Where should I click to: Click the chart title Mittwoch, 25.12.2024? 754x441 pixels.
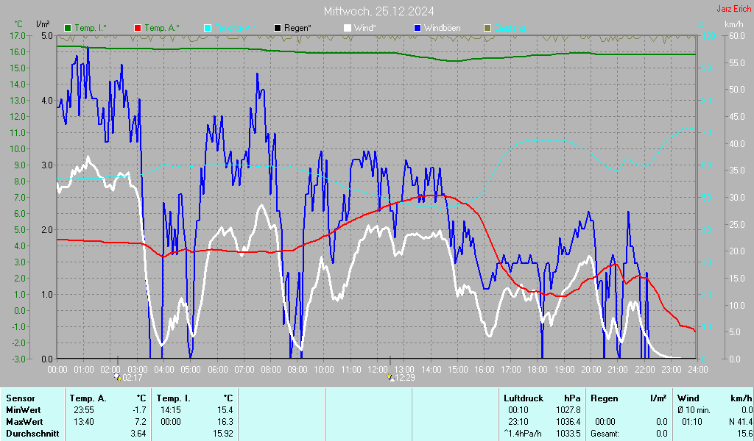point(378,11)
